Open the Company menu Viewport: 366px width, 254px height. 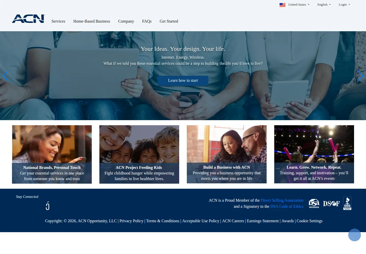pyautogui.click(x=126, y=21)
